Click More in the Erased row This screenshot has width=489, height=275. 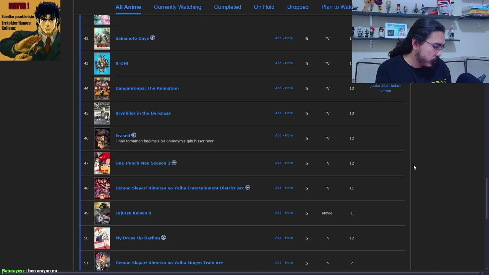(x=289, y=135)
